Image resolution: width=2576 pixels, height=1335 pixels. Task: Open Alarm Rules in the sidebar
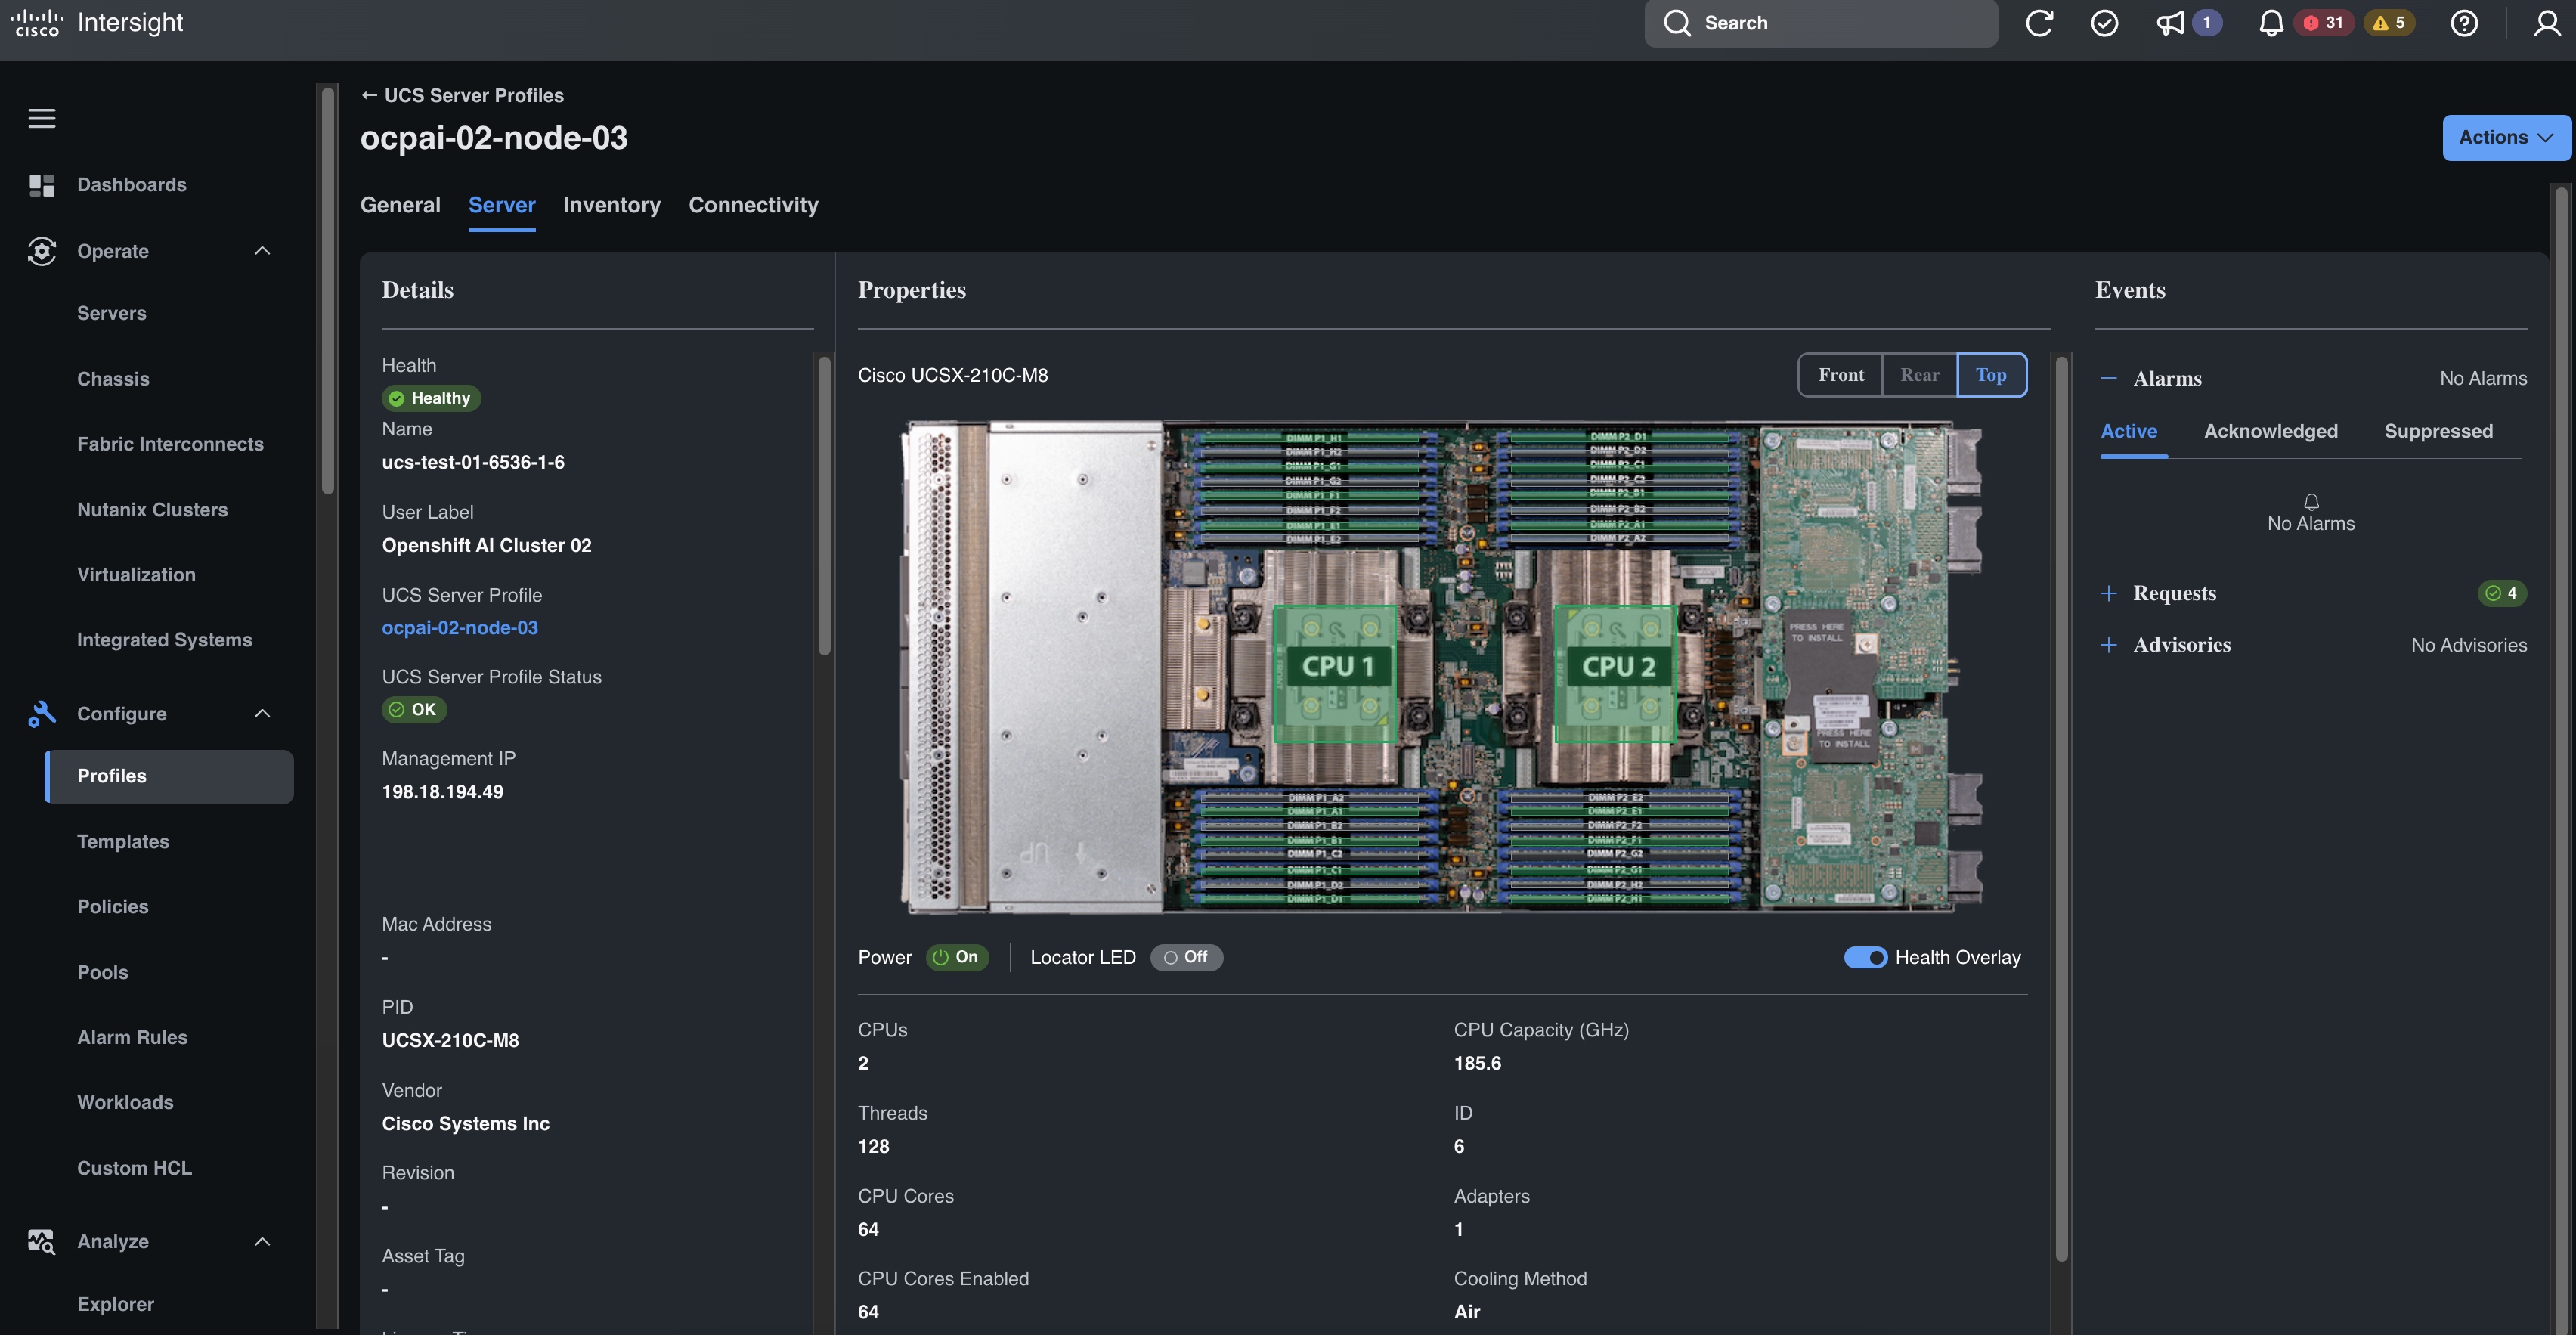tap(132, 1037)
